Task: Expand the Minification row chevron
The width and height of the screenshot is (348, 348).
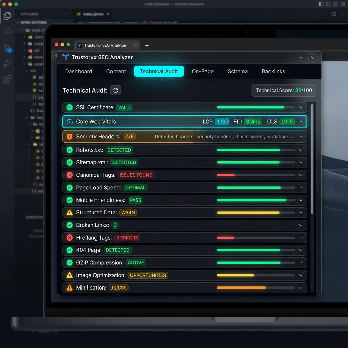Action: tap(301, 288)
